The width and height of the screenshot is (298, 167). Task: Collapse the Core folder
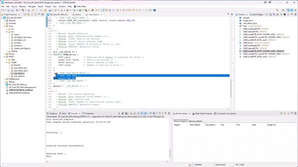4,26
